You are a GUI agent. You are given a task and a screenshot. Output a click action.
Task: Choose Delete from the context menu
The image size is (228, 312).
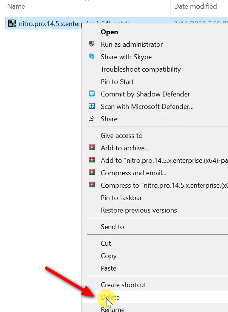[110, 297]
